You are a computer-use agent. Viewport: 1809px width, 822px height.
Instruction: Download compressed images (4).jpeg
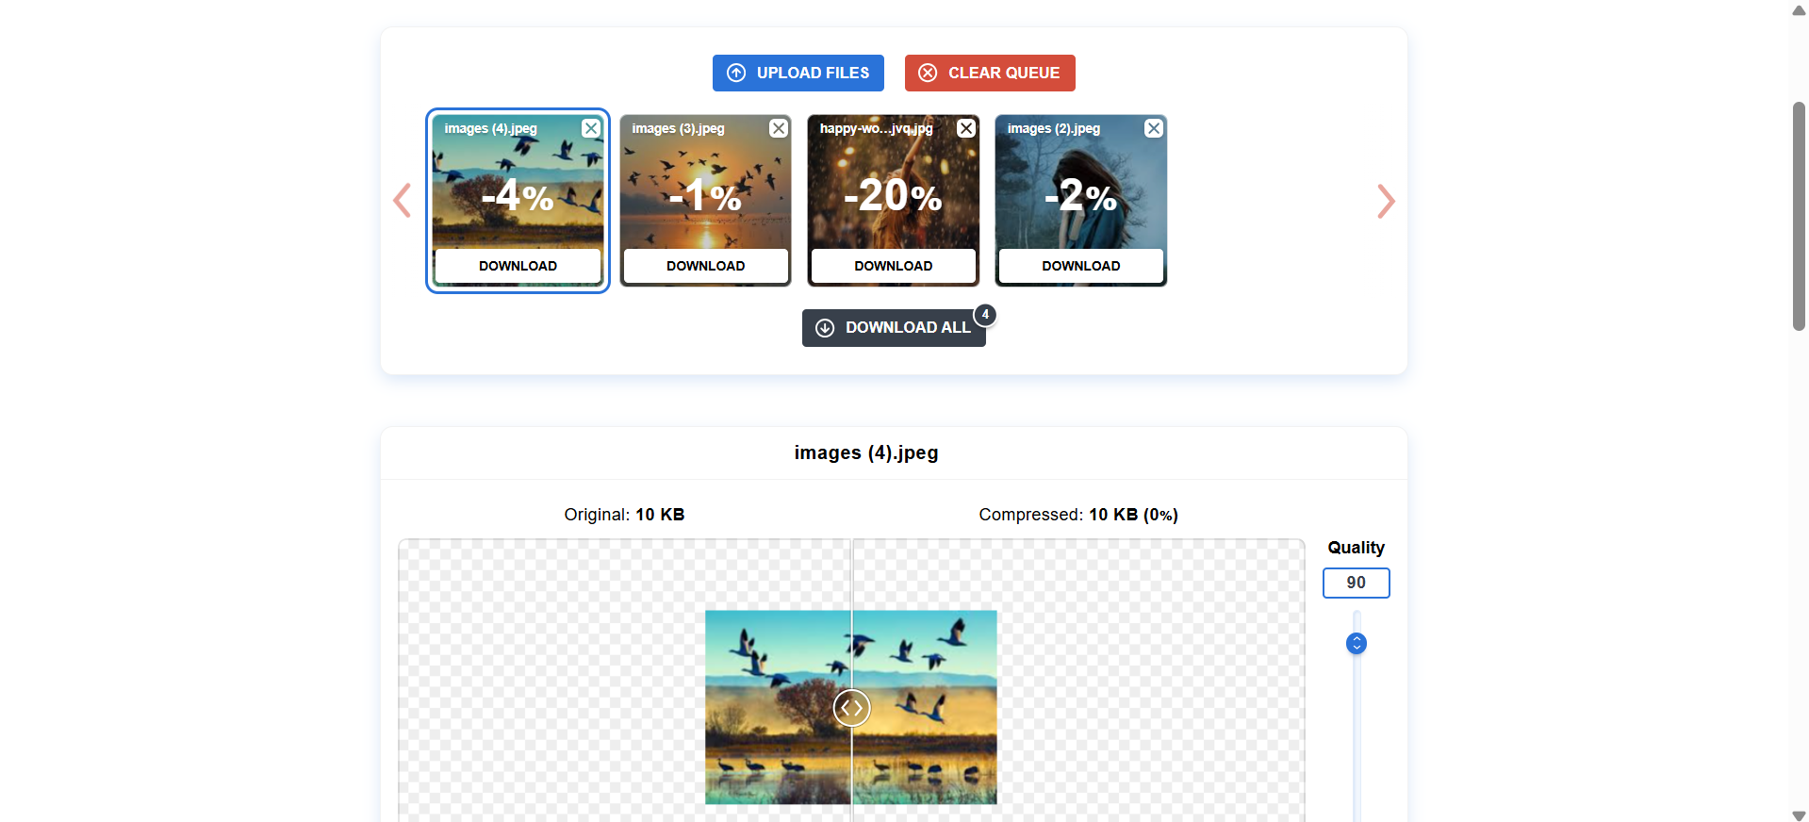pos(518,266)
